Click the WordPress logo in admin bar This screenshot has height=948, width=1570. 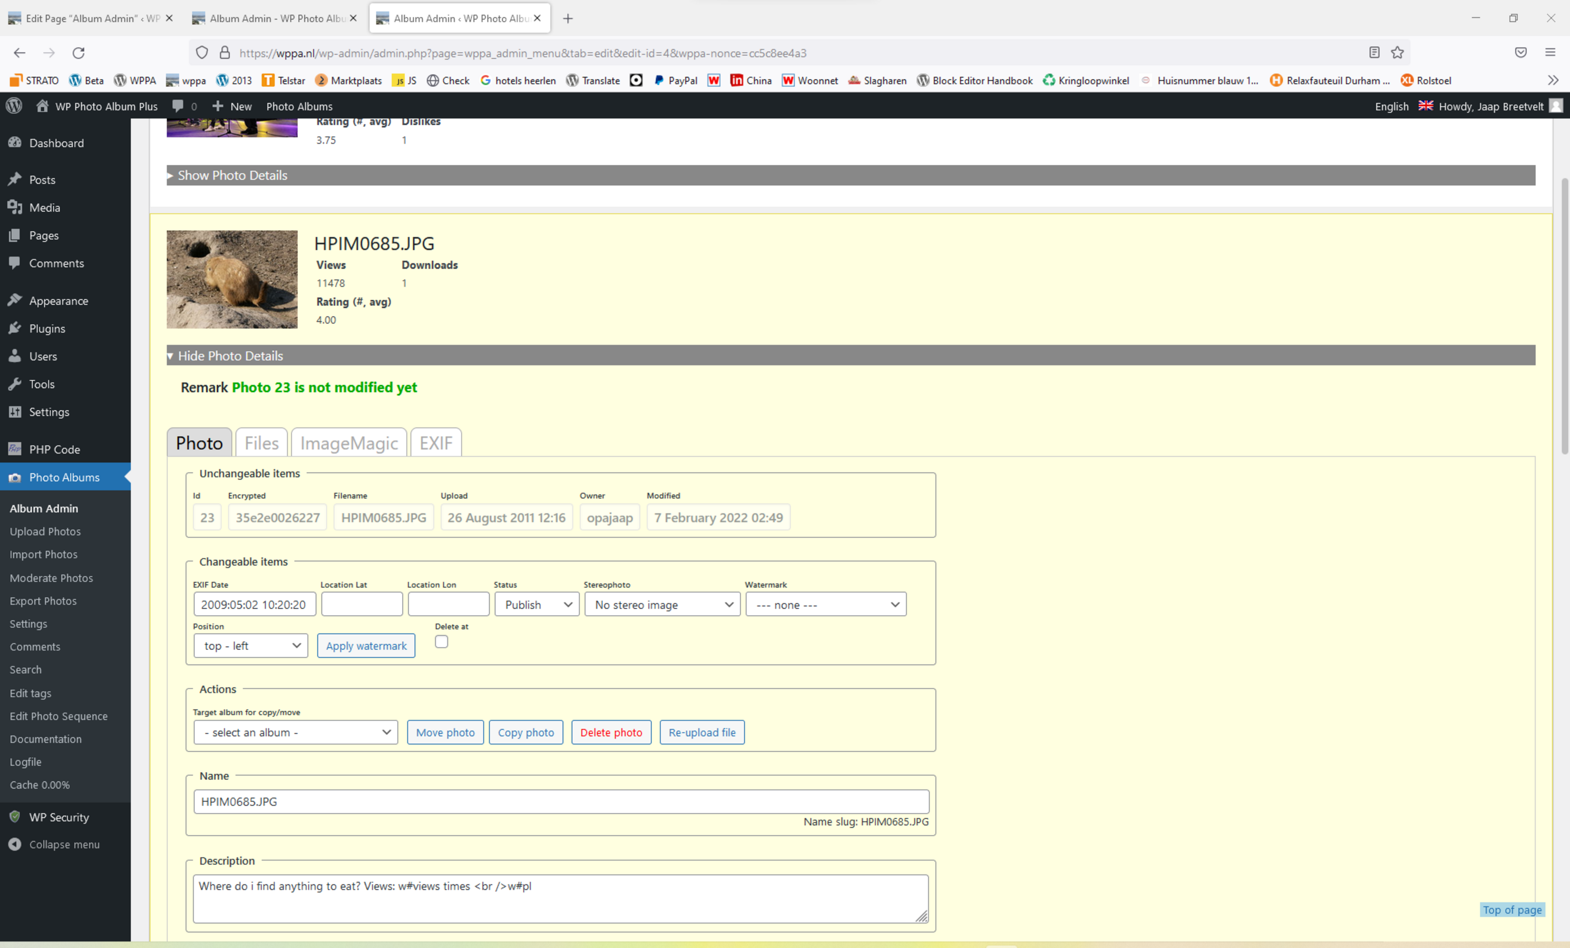14,106
